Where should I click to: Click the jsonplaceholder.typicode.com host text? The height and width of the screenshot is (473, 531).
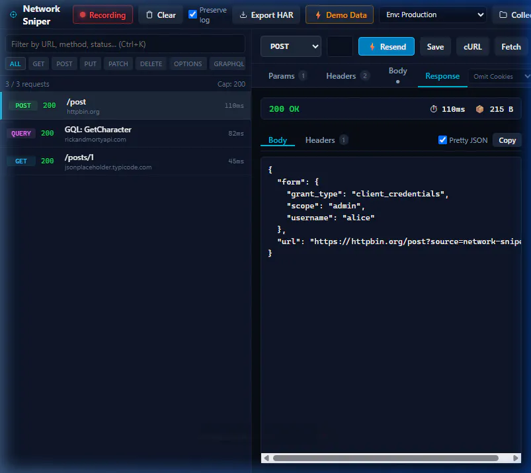coord(108,167)
